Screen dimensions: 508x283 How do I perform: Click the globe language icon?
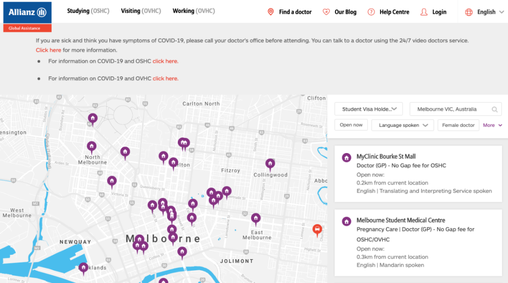(x=469, y=12)
